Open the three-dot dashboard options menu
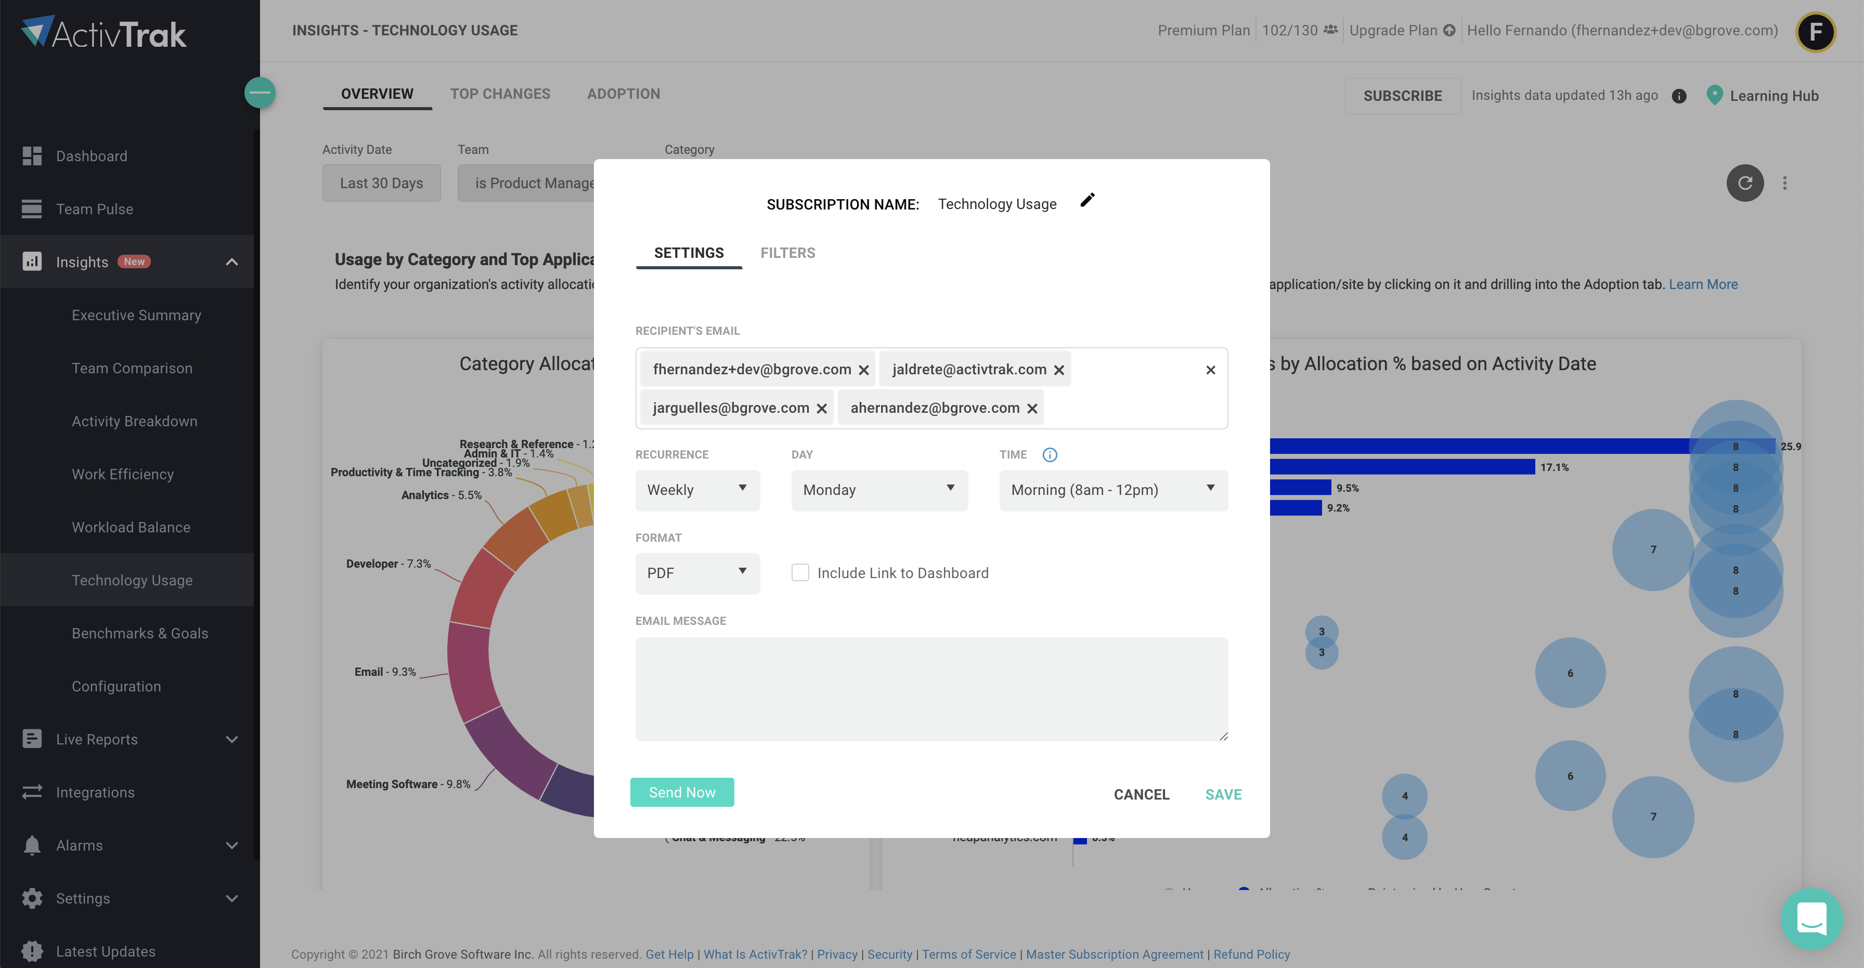The height and width of the screenshot is (968, 1864). pyautogui.click(x=1784, y=183)
